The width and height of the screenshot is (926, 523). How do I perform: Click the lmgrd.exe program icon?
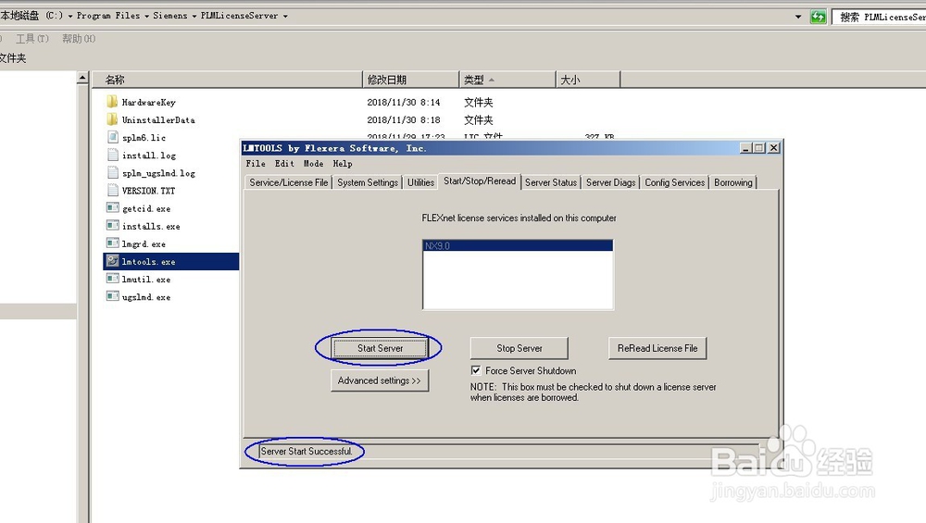pos(112,243)
